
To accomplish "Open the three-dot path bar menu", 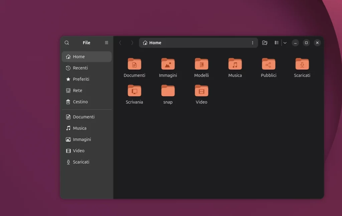I will [x=252, y=43].
